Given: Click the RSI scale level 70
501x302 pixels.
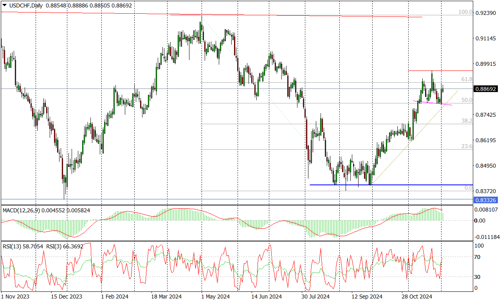Looking at the screenshot, I should click(478, 257).
